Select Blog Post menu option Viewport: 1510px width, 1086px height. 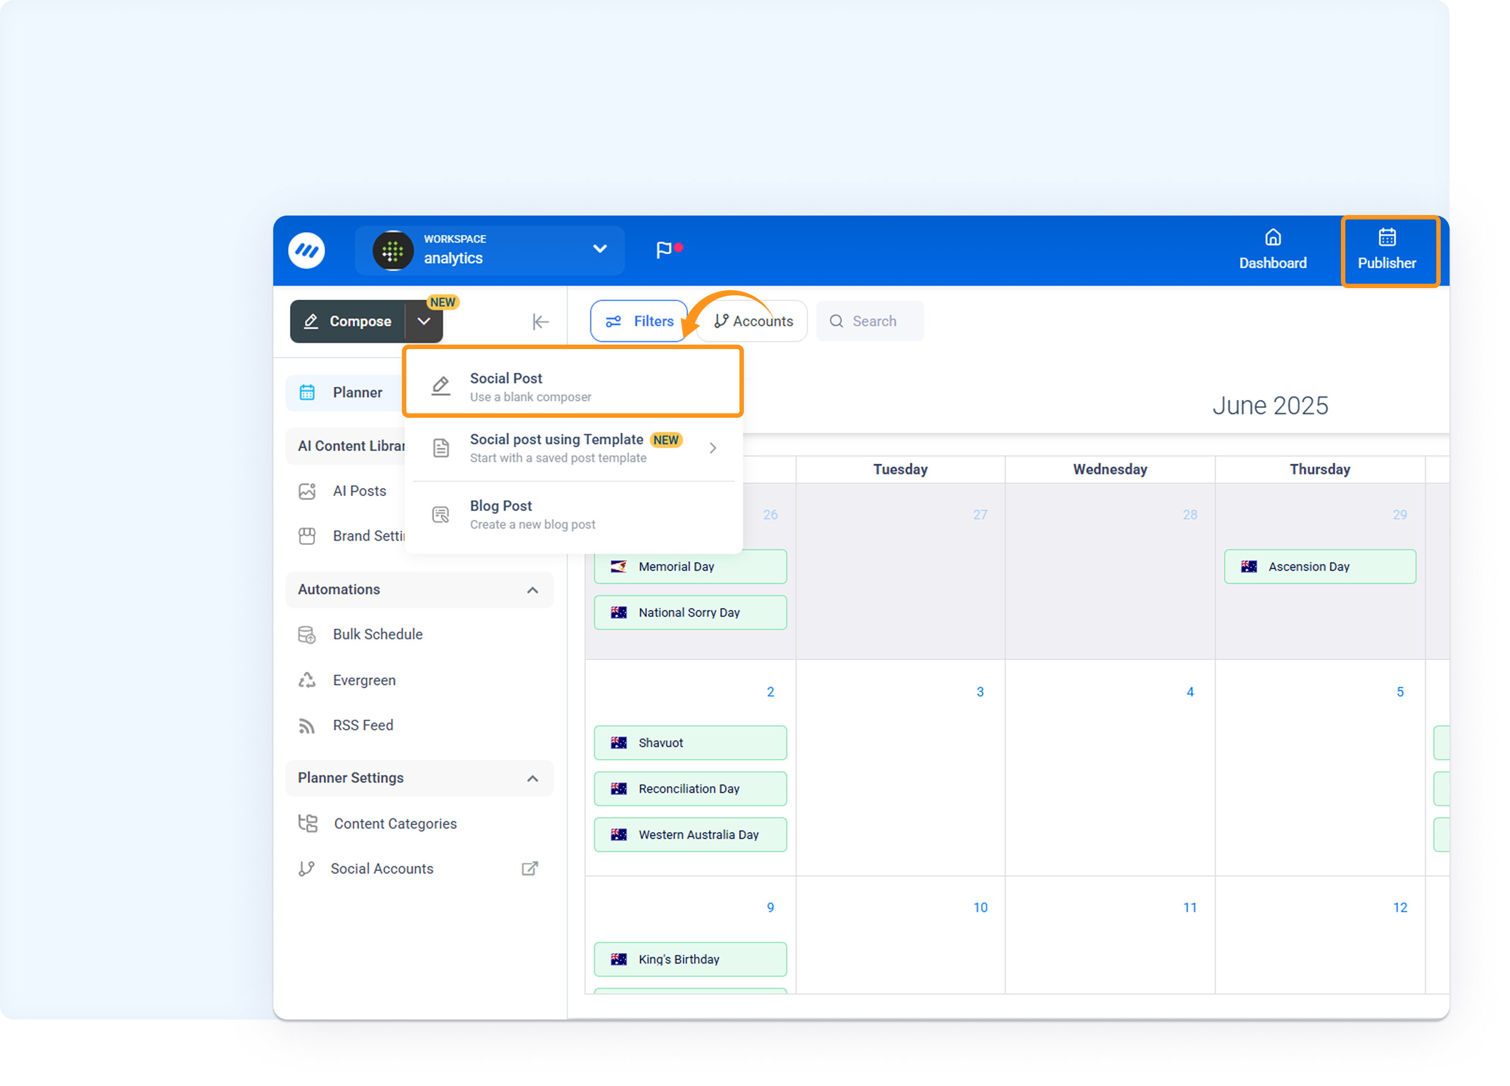[573, 514]
